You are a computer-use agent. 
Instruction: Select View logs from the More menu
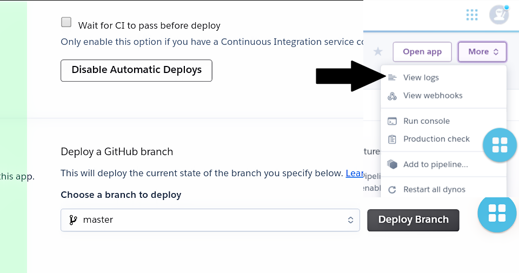[x=443, y=77]
